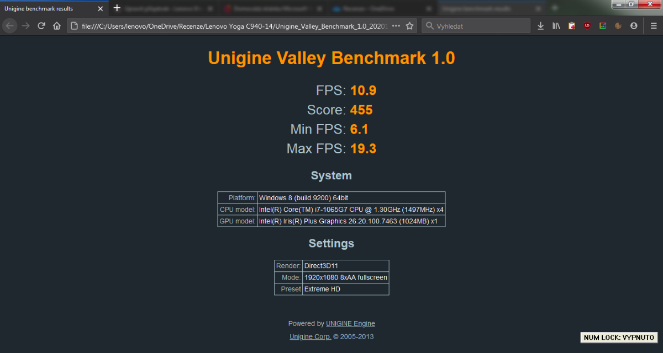663x353 pixels.
Task: Open a new tab with plus button
Action: click(117, 8)
